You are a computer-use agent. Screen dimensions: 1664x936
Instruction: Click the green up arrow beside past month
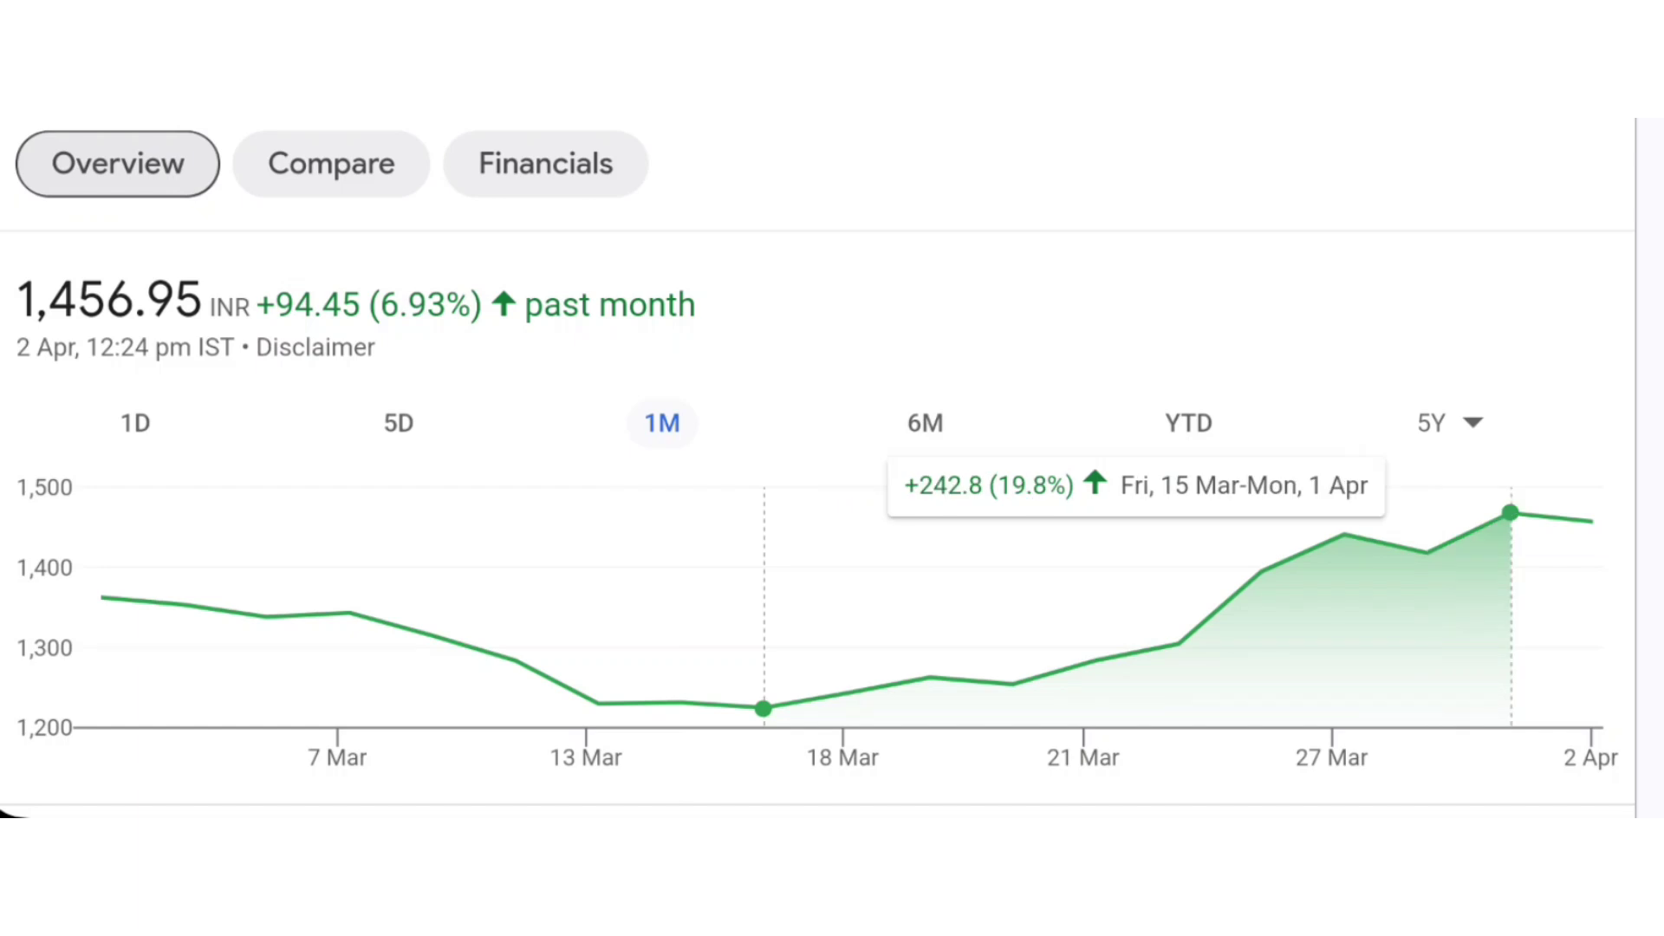tap(504, 304)
